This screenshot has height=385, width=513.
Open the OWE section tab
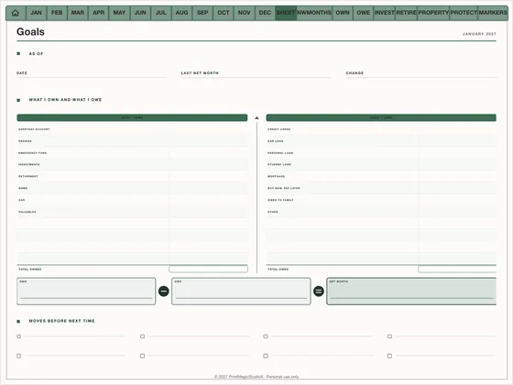(x=363, y=13)
